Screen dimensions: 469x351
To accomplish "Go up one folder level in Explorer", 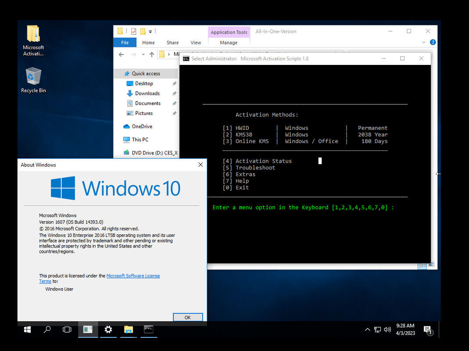I will [152, 54].
